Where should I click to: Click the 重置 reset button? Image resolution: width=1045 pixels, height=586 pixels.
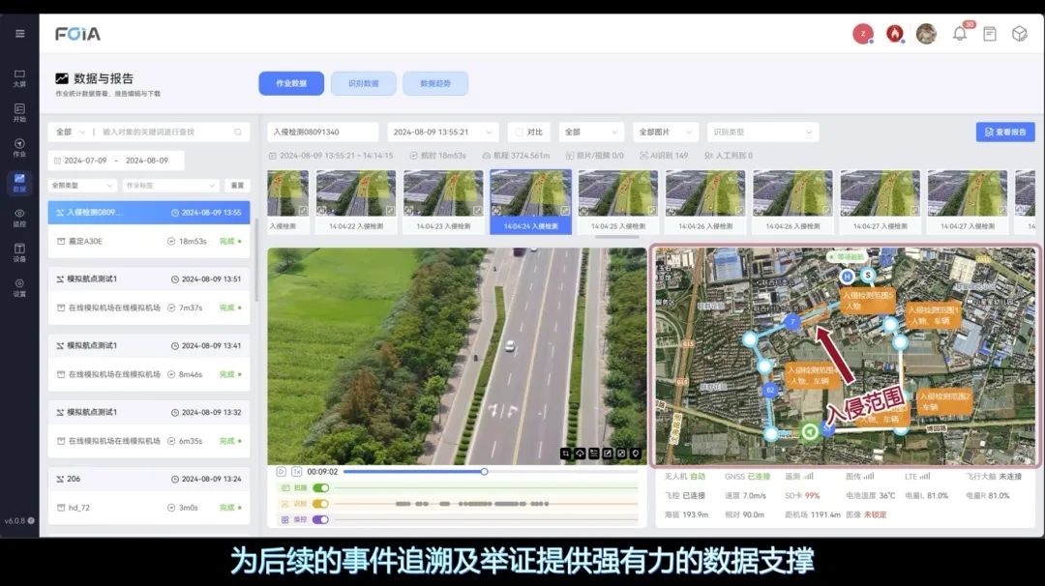pyautogui.click(x=236, y=186)
